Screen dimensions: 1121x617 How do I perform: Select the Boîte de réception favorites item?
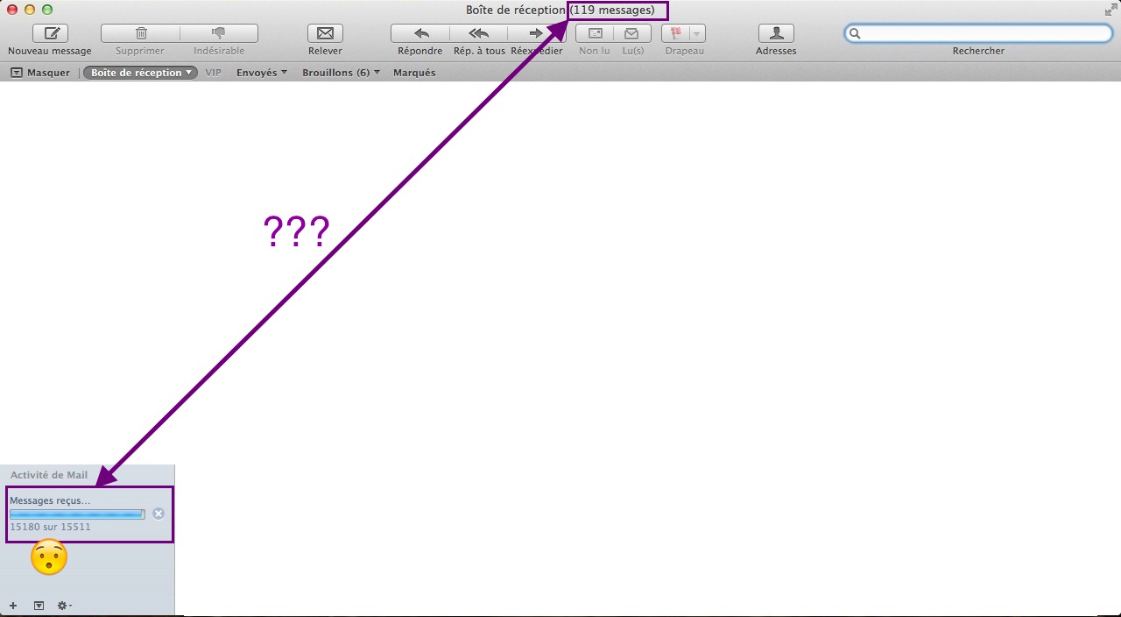(140, 73)
